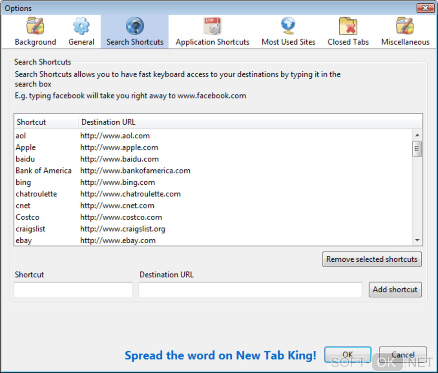Click the list scrollbar up arrow

(417, 135)
